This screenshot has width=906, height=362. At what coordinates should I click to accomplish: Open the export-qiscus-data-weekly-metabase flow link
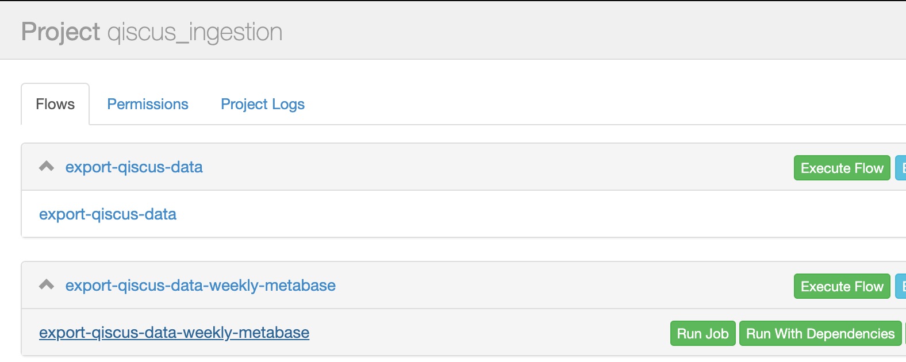201,285
